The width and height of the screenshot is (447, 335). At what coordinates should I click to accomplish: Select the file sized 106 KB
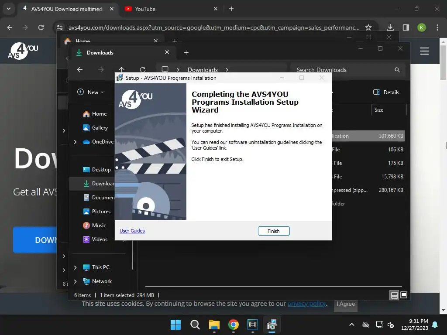tap(368, 149)
